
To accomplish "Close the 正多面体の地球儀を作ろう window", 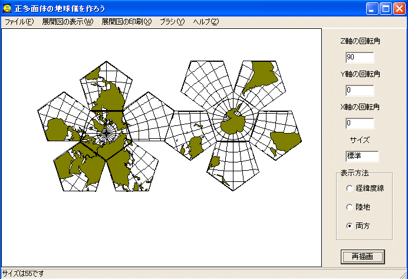I will tap(399, 9).
